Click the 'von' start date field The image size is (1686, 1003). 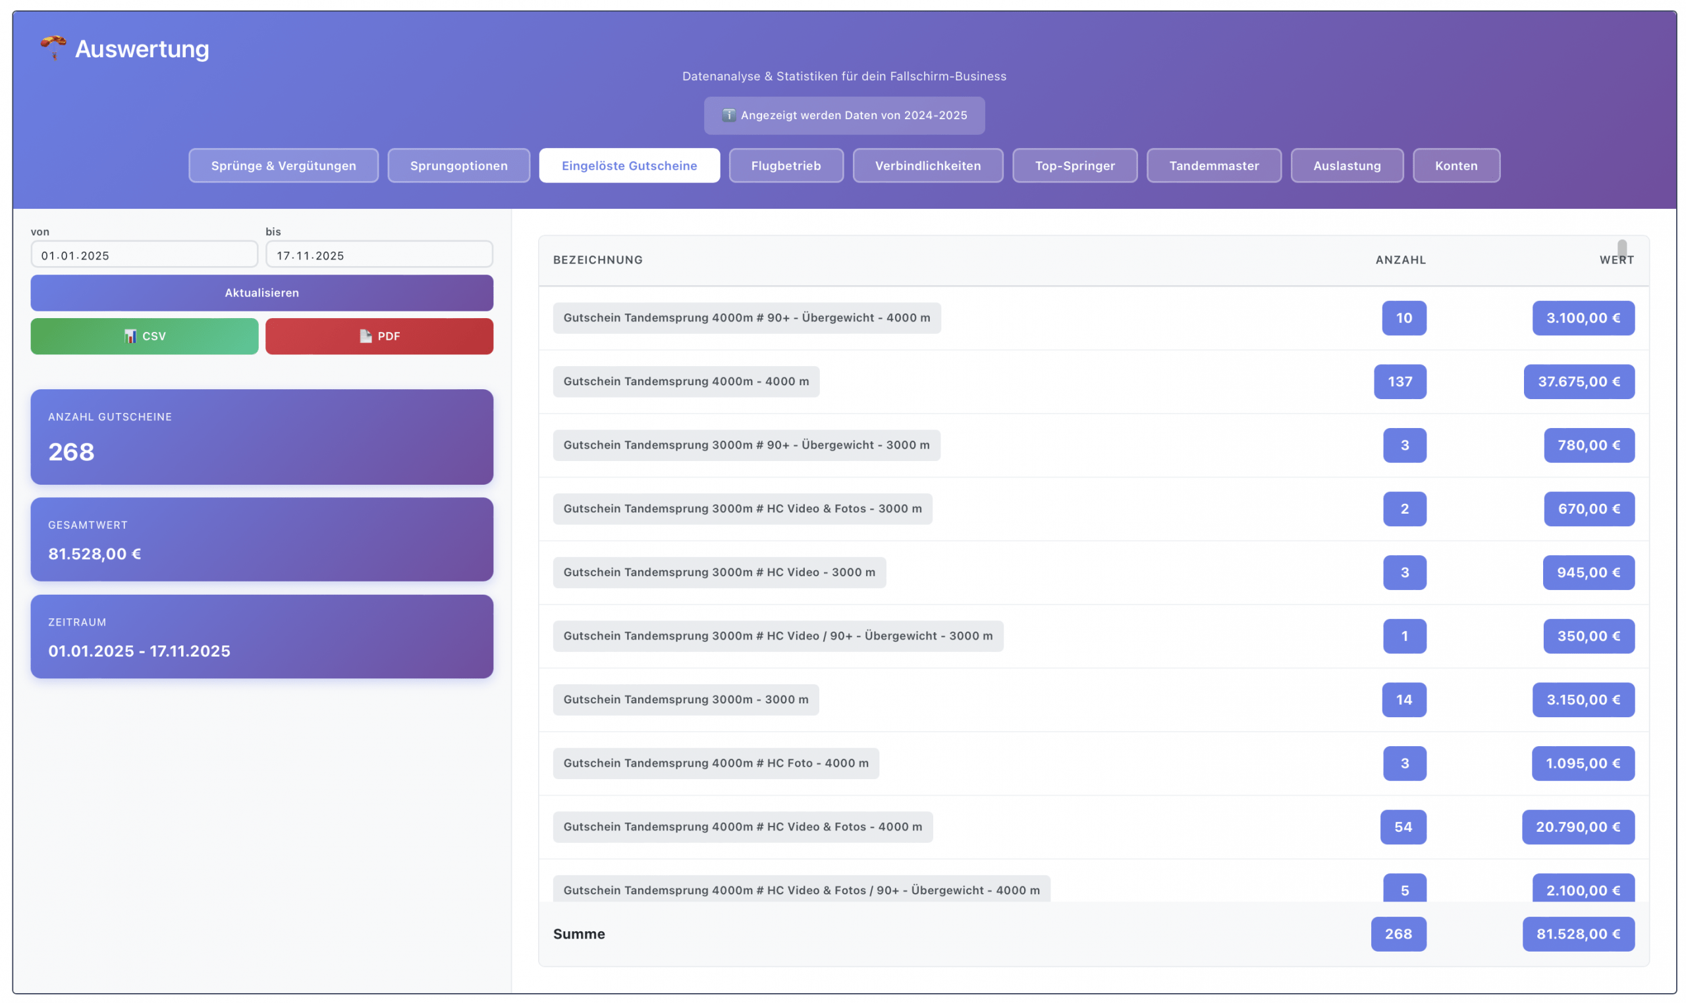pyautogui.click(x=144, y=256)
